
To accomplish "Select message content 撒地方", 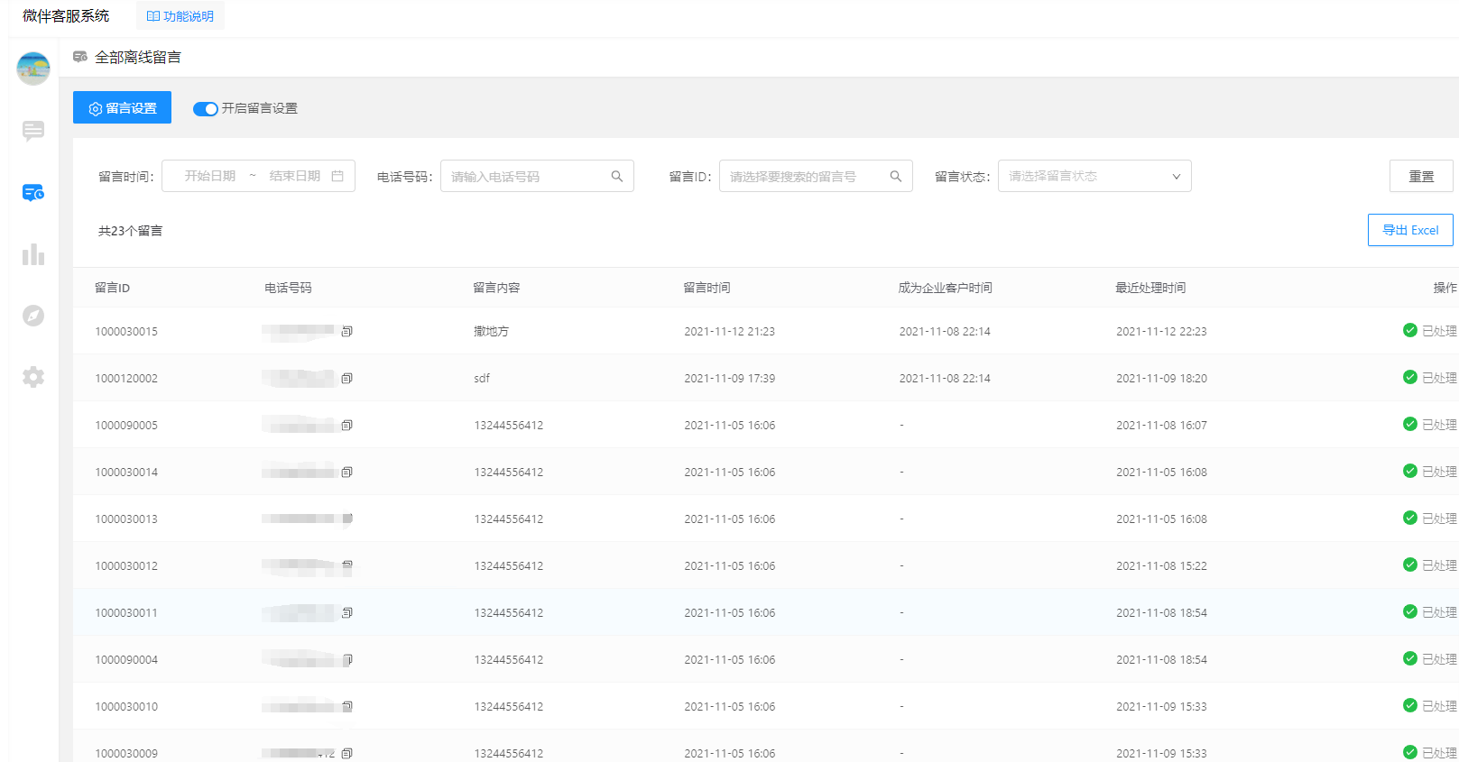I will (492, 331).
